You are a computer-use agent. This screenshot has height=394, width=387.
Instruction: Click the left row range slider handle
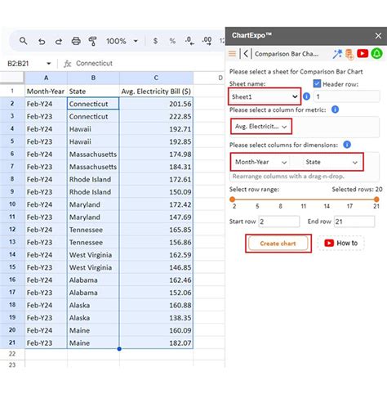(x=233, y=199)
